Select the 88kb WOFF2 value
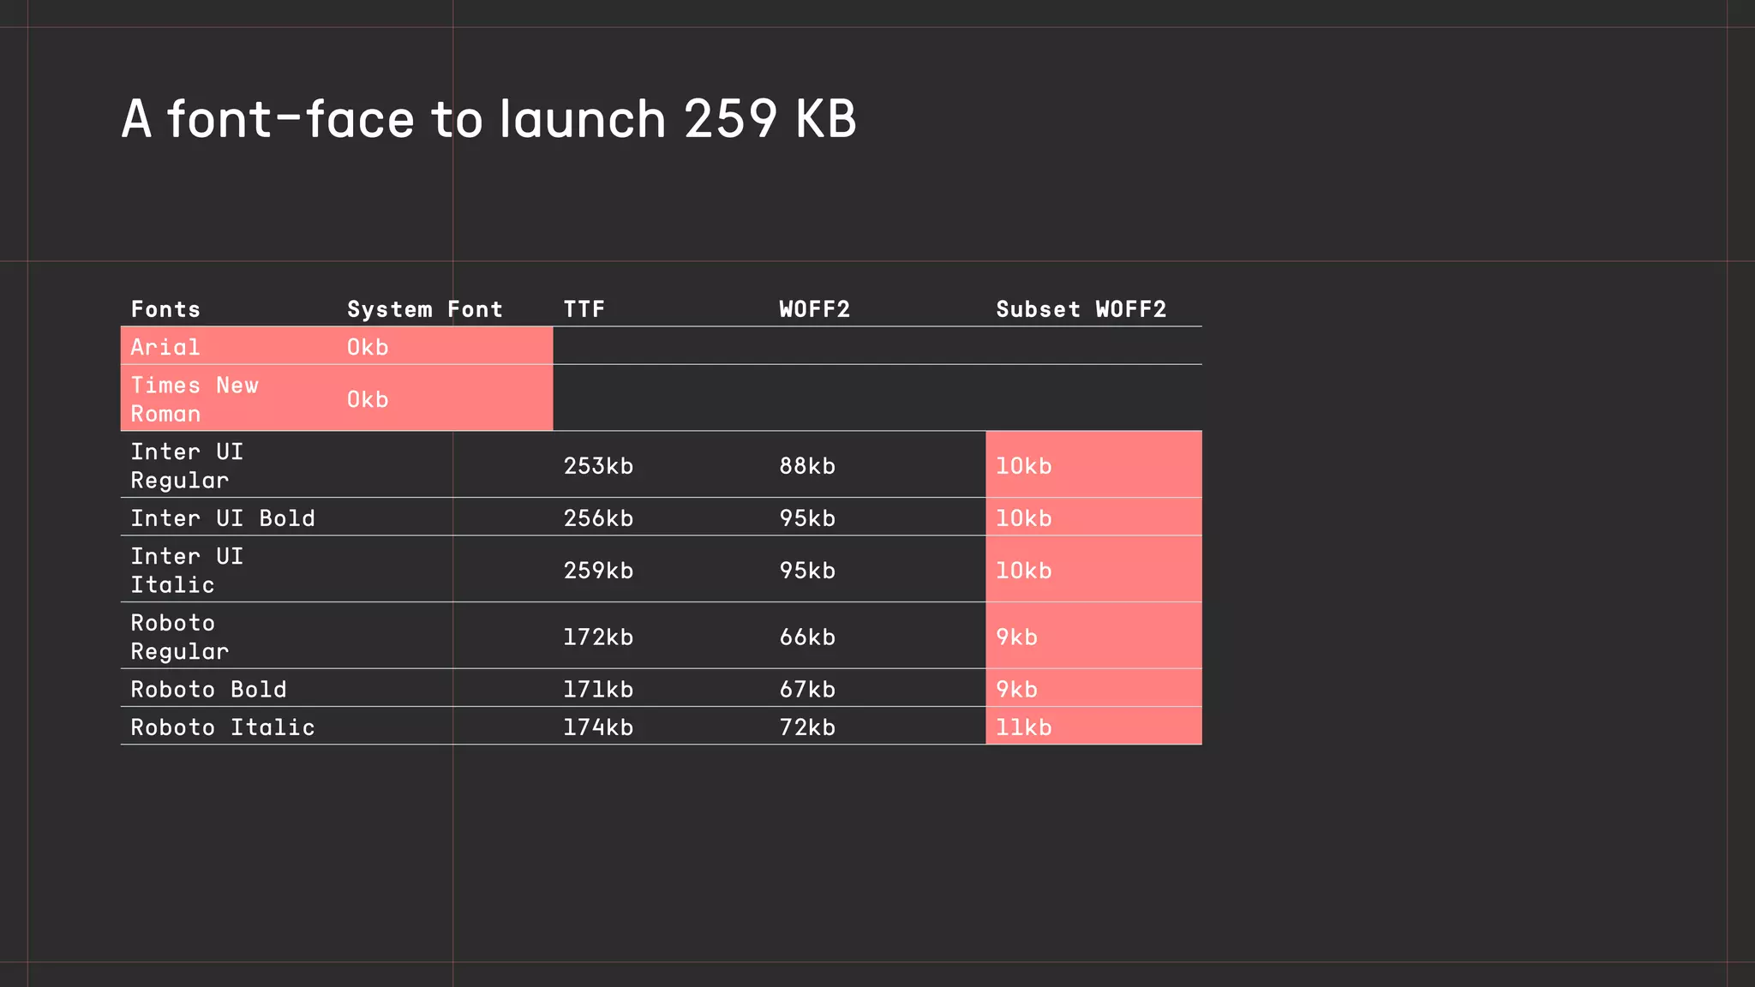This screenshot has width=1755, height=987. 807,466
